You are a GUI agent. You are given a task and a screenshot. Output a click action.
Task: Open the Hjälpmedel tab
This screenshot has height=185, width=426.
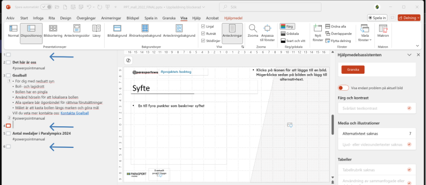click(x=233, y=18)
